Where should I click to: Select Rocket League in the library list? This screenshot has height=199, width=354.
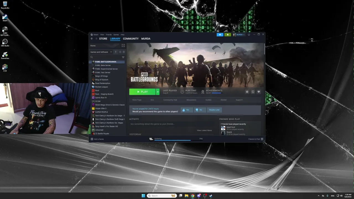pos(101,87)
